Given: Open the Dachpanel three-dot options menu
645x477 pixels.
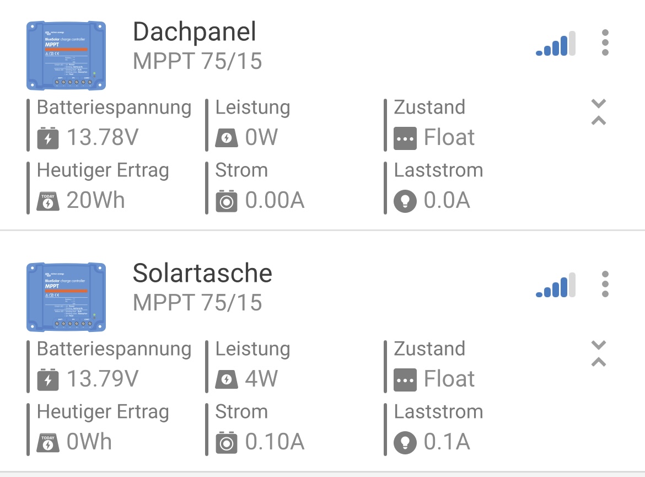Looking at the screenshot, I should pos(605,42).
